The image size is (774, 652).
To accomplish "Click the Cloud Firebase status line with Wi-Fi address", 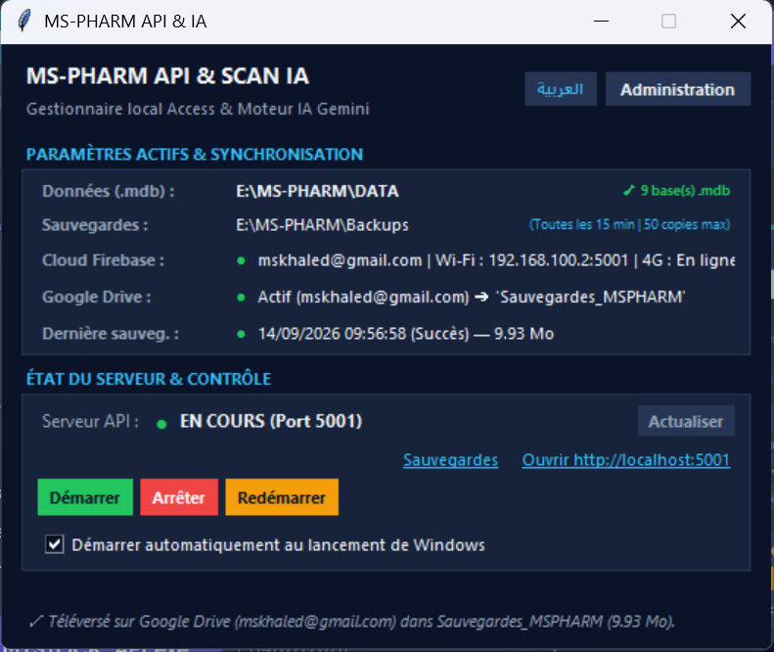I will tap(496, 260).
